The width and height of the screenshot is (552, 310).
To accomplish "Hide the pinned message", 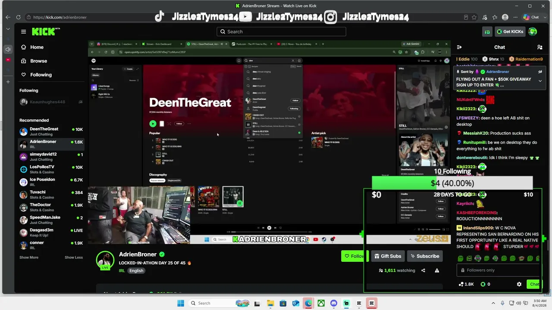I will coord(540,71).
